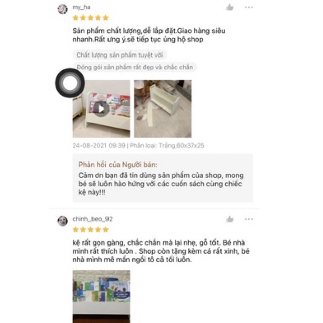Play the bookshelf review video
Screen dimensions: 323x323
coord(101,109)
